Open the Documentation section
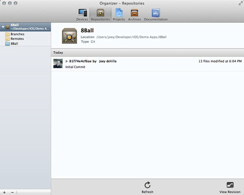The image size is (244, 195). coord(156,15)
